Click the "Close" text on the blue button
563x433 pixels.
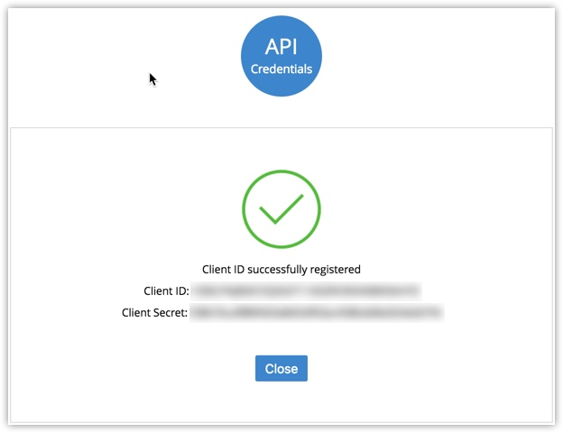click(281, 369)
